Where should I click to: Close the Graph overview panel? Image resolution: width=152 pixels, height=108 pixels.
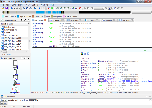[28, 58]
